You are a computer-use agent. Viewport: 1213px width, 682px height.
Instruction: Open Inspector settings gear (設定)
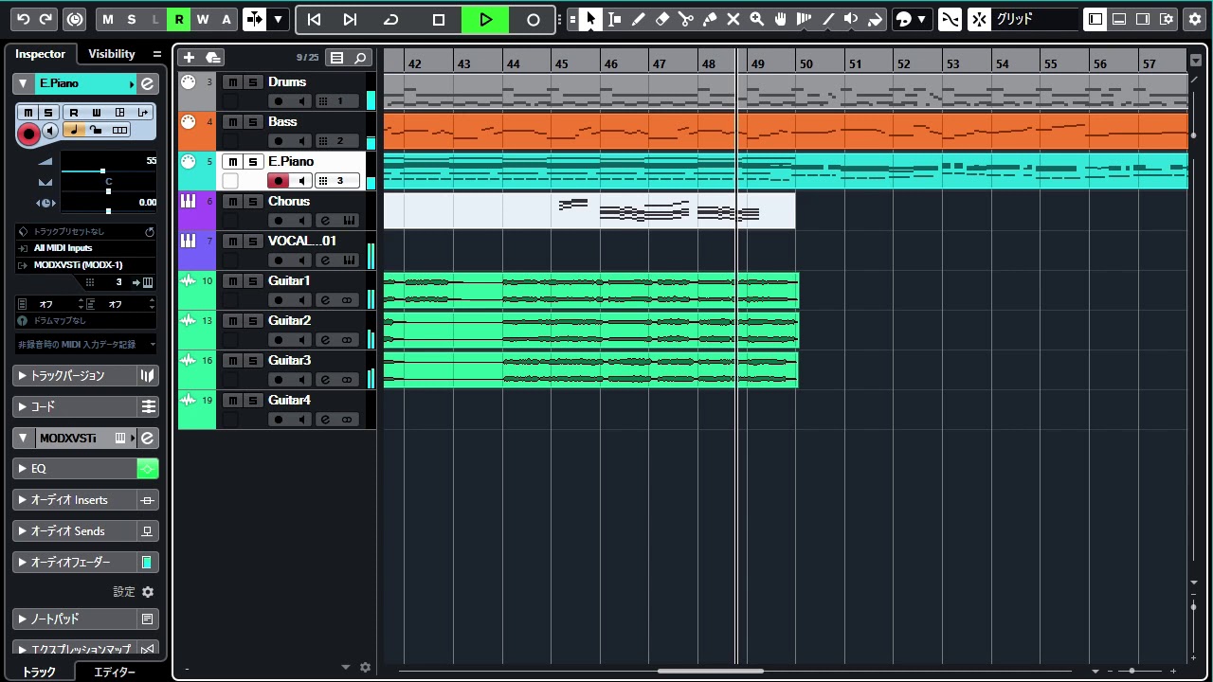coord(148,592)
